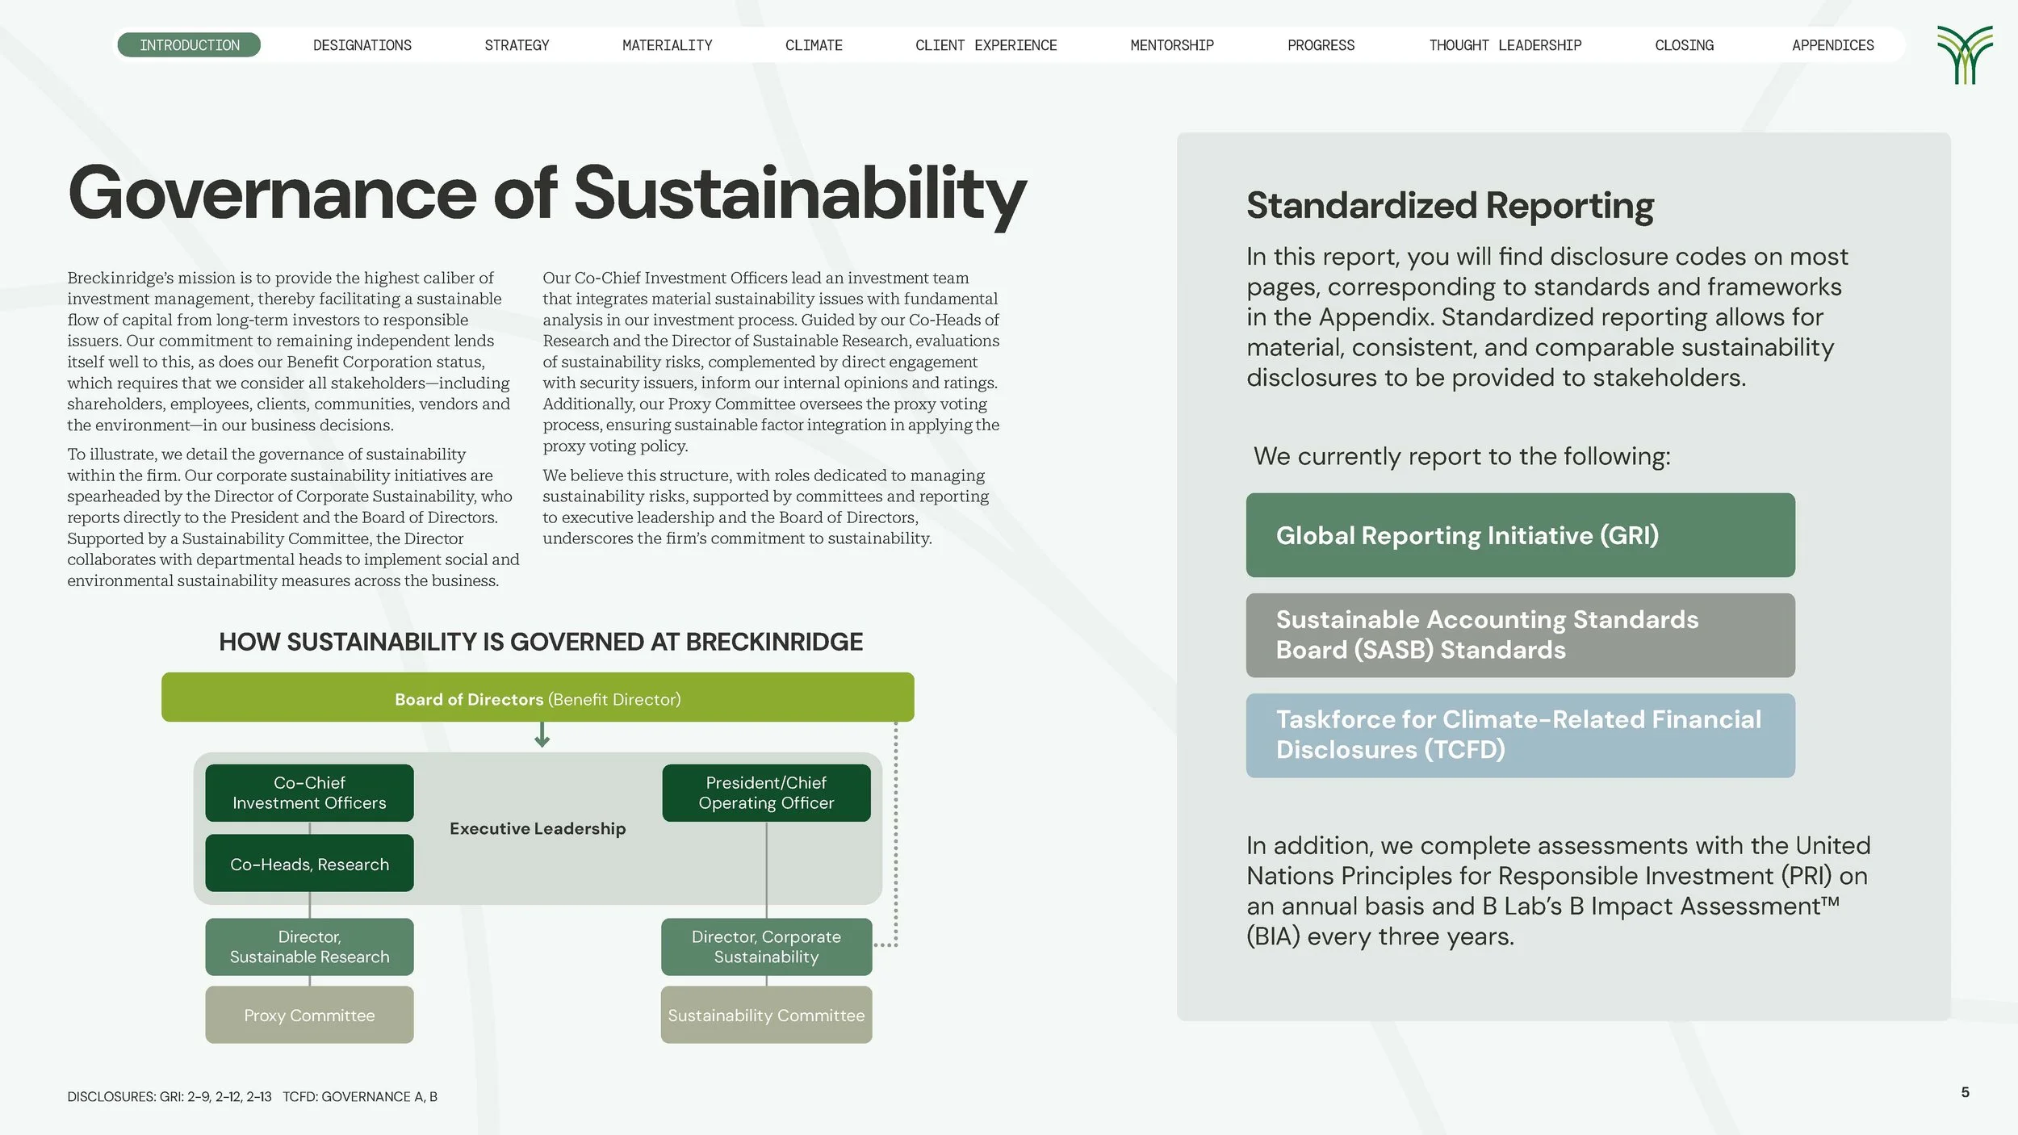The image size is (2018, 1135).
Task: Click paragraph starting 'We believe this structure'
Action: point(765,506)
